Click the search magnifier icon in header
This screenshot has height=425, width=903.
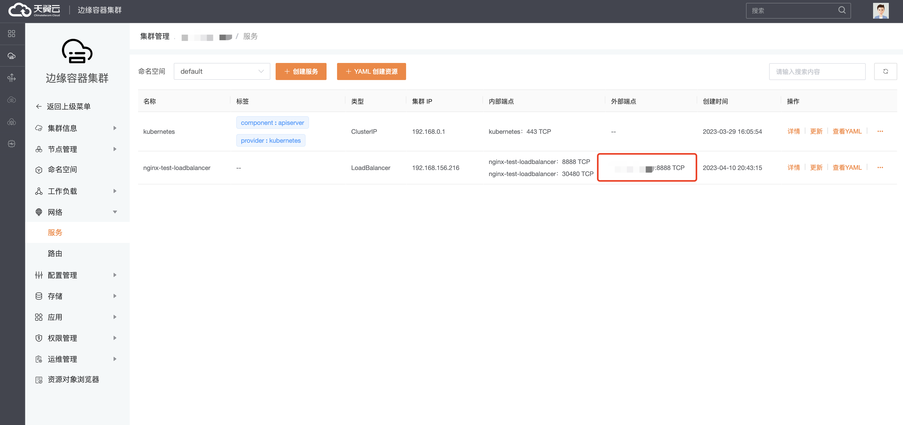(x=842, y=10)
